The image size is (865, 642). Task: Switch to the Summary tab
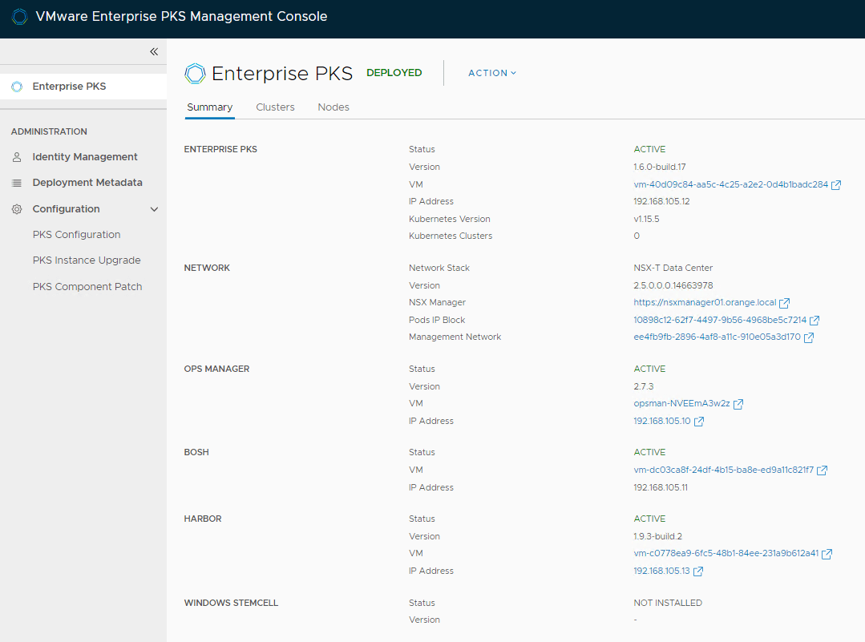point(209,107)
